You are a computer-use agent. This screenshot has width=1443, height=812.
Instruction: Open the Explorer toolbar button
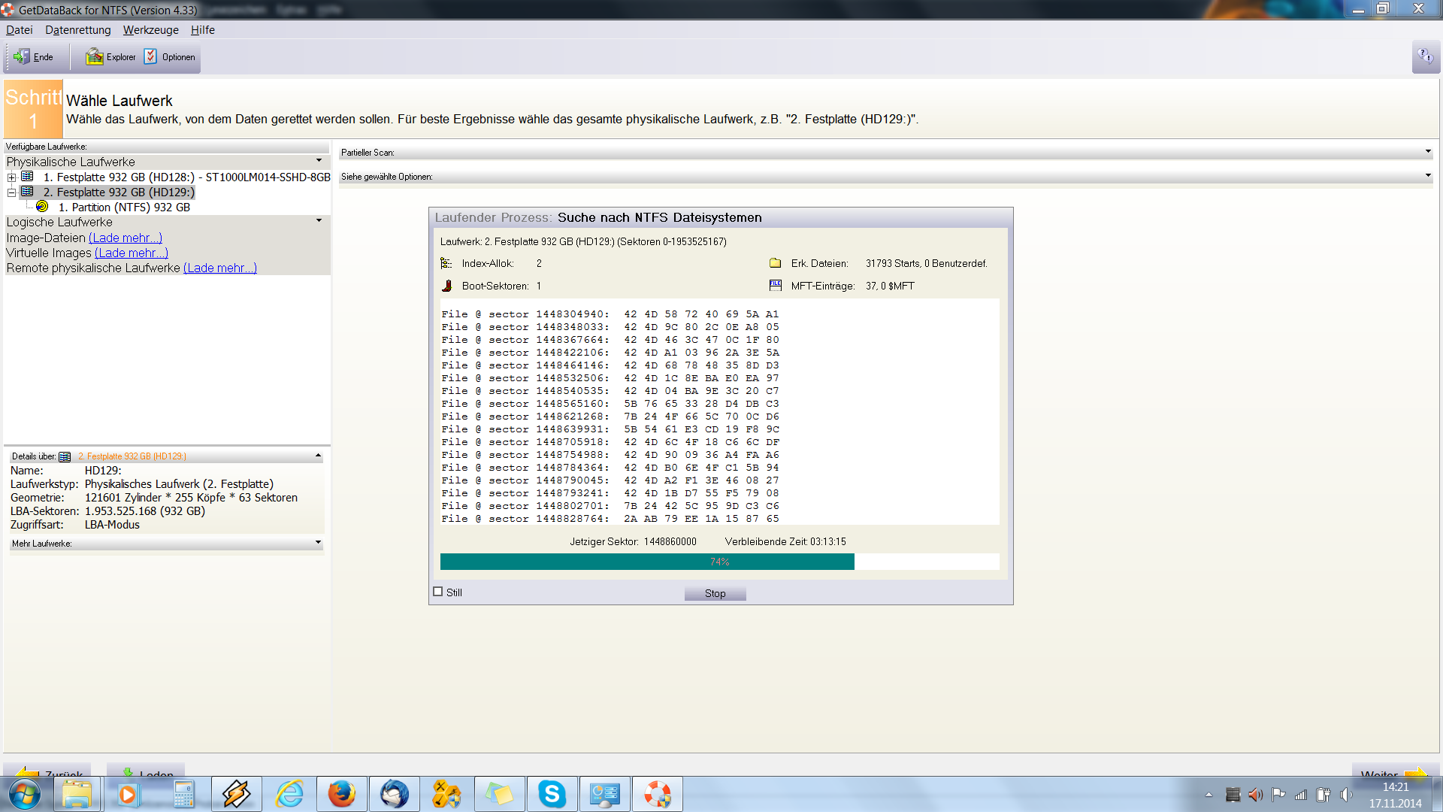tap(110, 57)
